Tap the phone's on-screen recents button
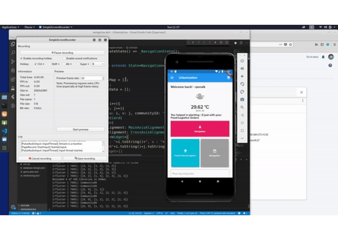The image size is (338, 240). 218,181
